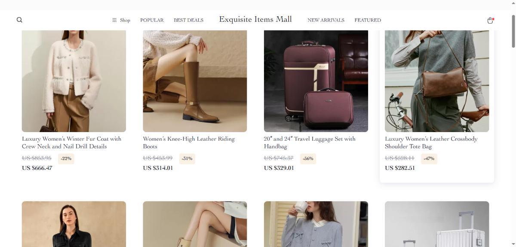Viewport: 516px width, 247px height.
Task: Open Leather Crossbody Shoulder Tote Bag link
Action: pos(431,142)
